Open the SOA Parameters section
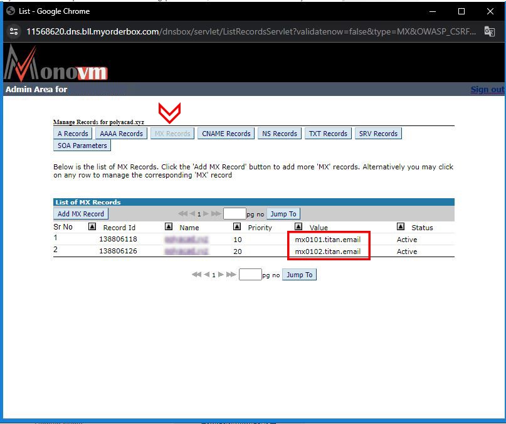This screenshot has width=506, height=424. [x=80, y=145]
